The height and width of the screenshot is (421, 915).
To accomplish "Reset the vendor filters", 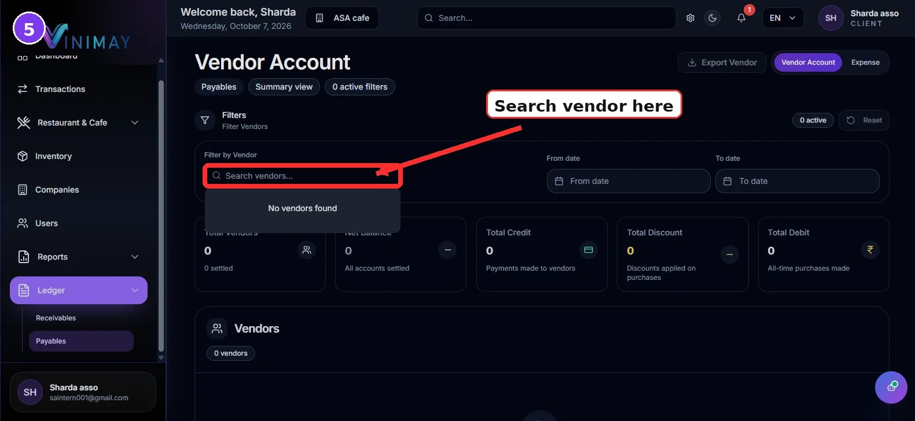I will (864, 120).
